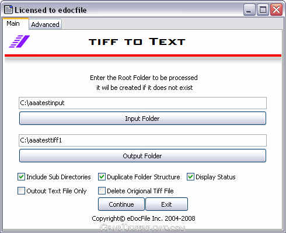The image size is (286, 233).
Task: Click the Input Folder button
Action: click(142, 119)
